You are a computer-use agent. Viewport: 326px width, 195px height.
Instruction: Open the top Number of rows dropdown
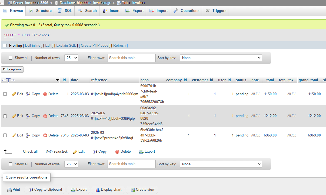[x=71, y=58]
